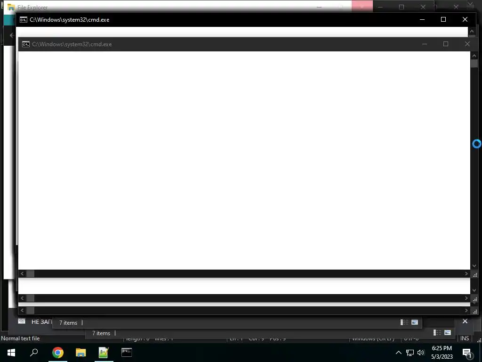Maximize the front gray-titled cmd.exe window
The width and height of the screenshot is (482, 362).
(x=446, y=44)
